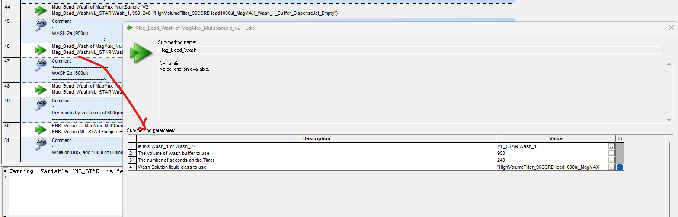Open dropdown for HighVolumeFilter liquid class value
This screenshot has height=217, width=678.
pos(611,167)
